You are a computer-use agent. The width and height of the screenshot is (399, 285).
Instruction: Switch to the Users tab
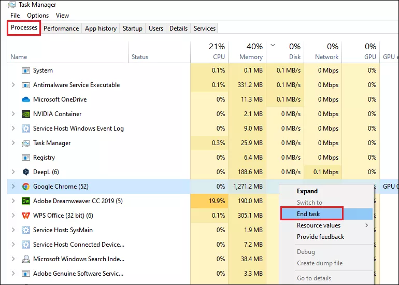pyautogui.click(x=156, y=28)
